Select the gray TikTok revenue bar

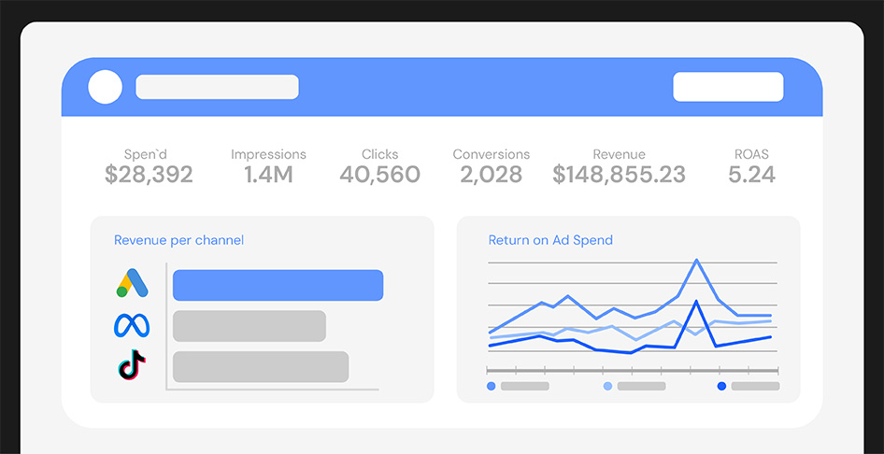(x=260, y=366)
